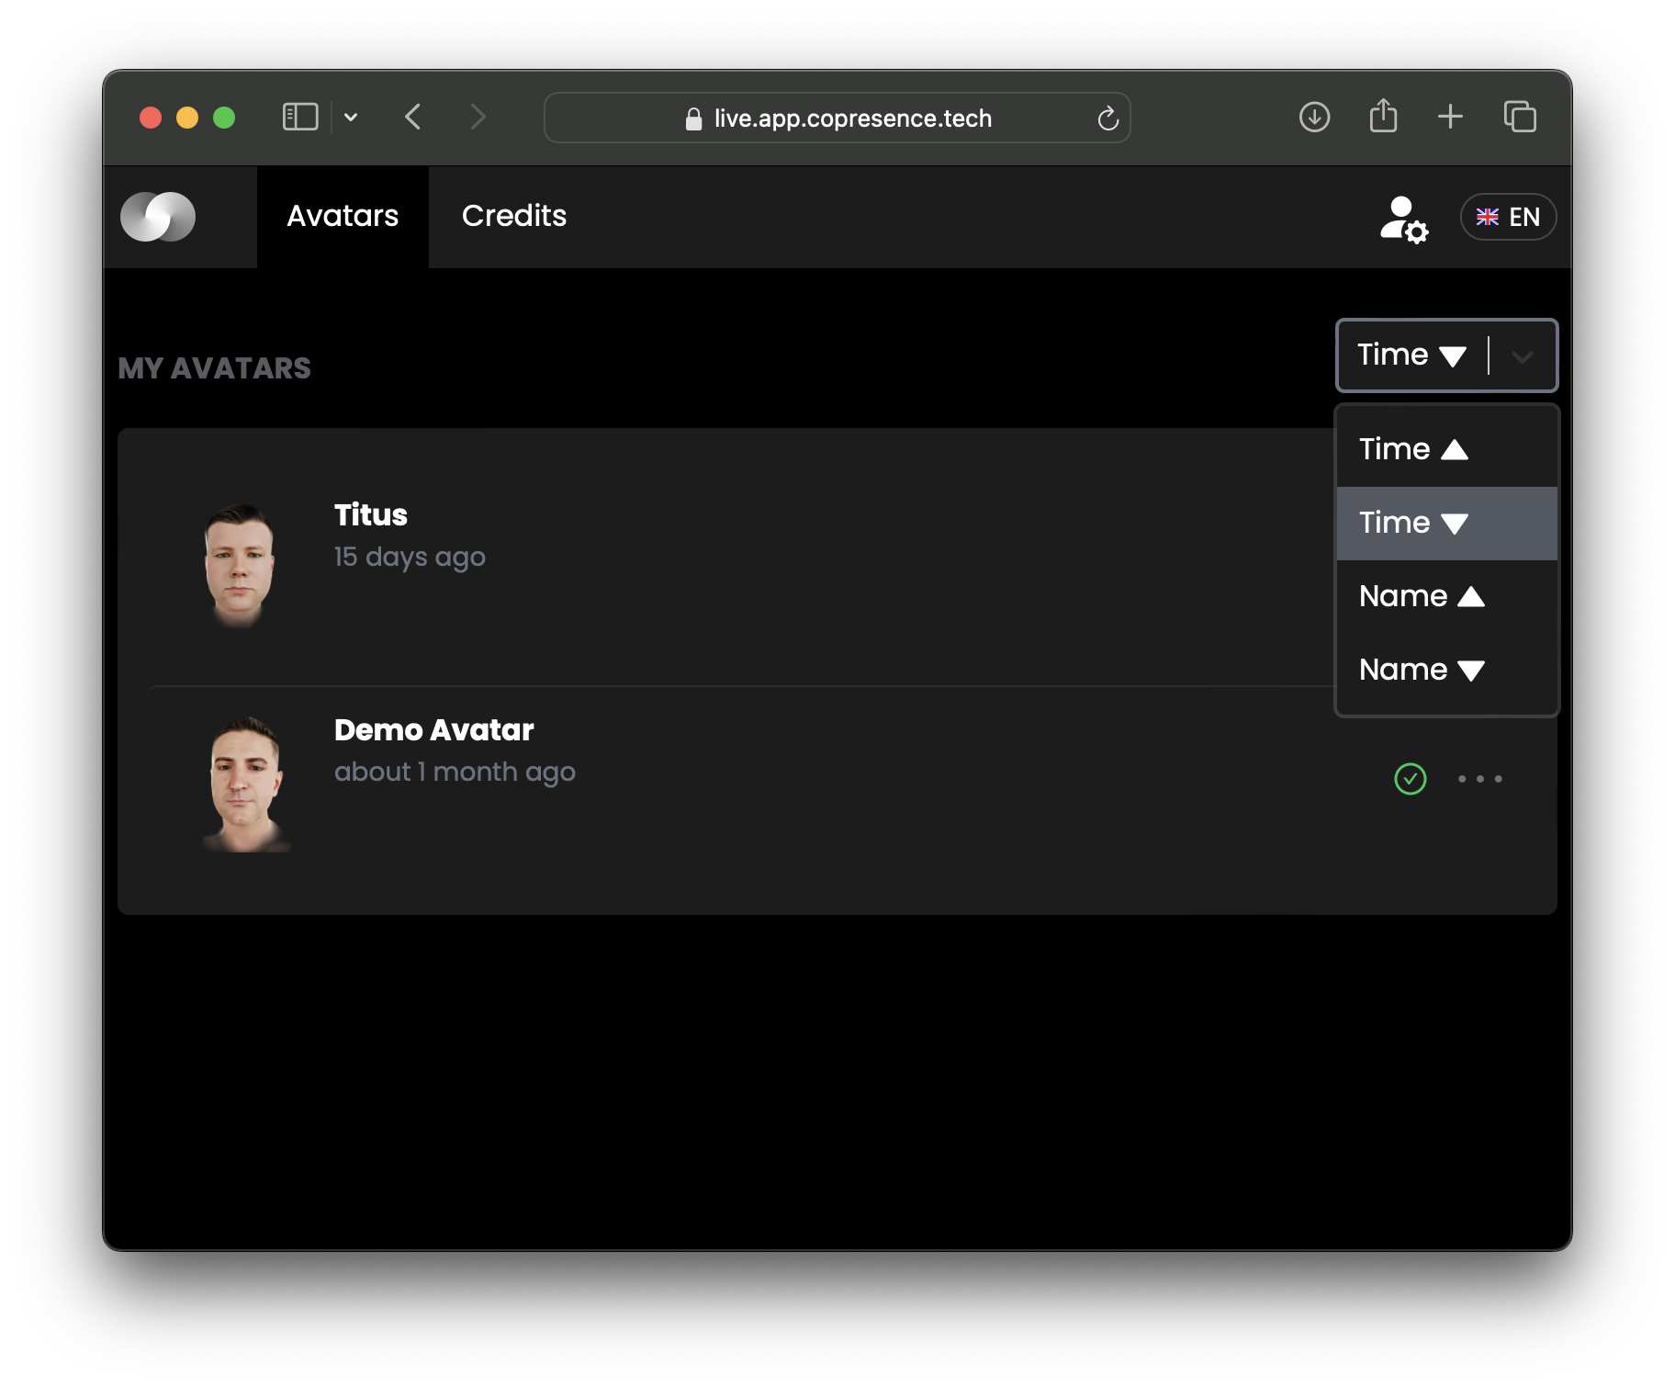Choose the Name ascending sort option
The height and width of the screenshot is (1387, 1675).
(1446, 596)
